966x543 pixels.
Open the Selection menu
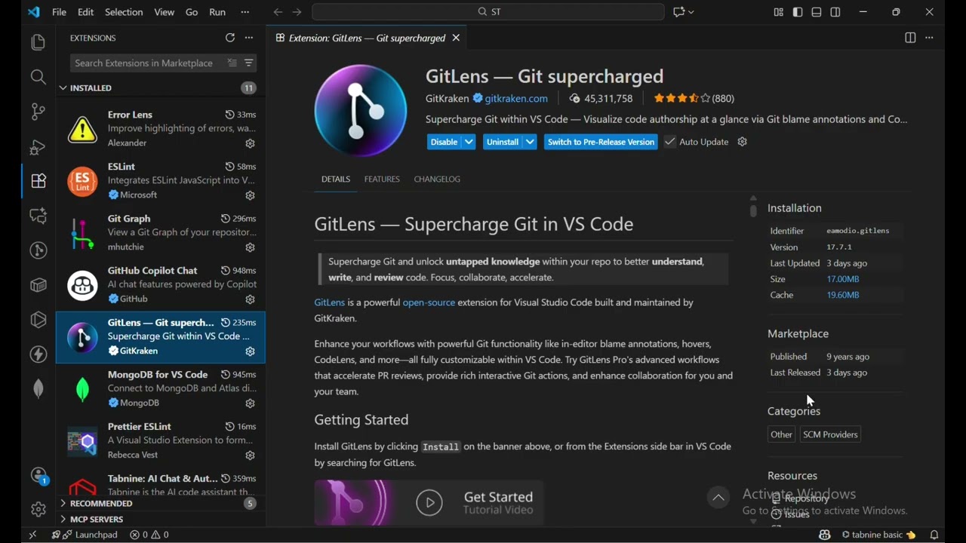pos(124,12)
